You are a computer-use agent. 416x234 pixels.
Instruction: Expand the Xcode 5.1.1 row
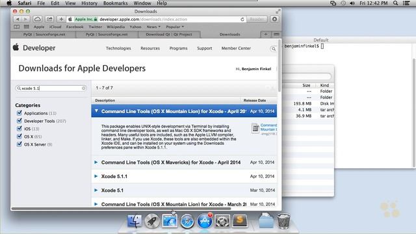pos(96,176)
